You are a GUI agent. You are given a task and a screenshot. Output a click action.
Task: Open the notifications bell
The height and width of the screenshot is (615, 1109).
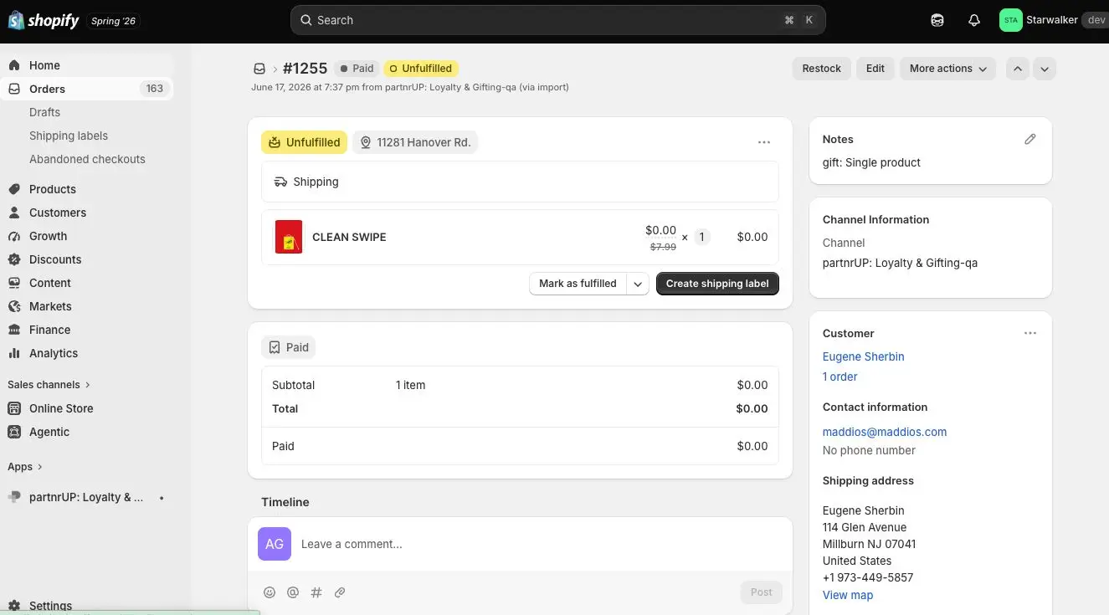pyautogui.click(x=974, y=20)
